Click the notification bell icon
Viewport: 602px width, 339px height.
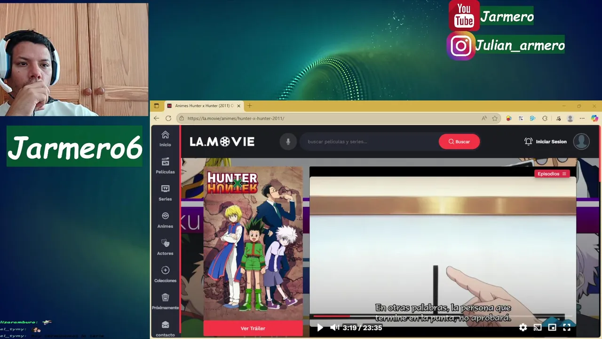click(x=528, y=141)
